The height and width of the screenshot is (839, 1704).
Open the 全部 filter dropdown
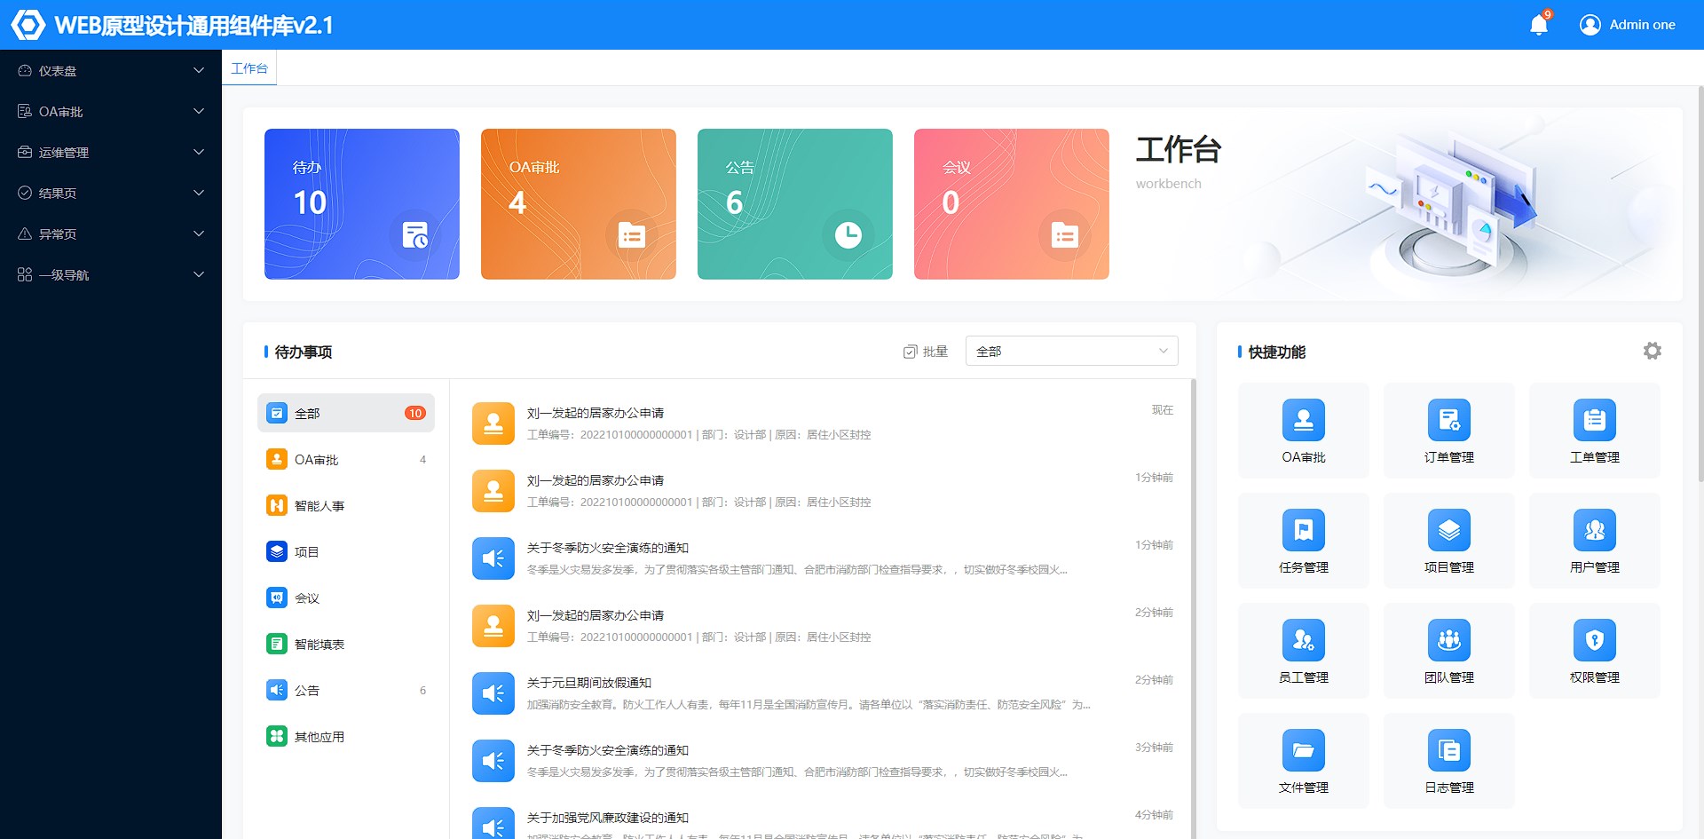(1071, 351)
